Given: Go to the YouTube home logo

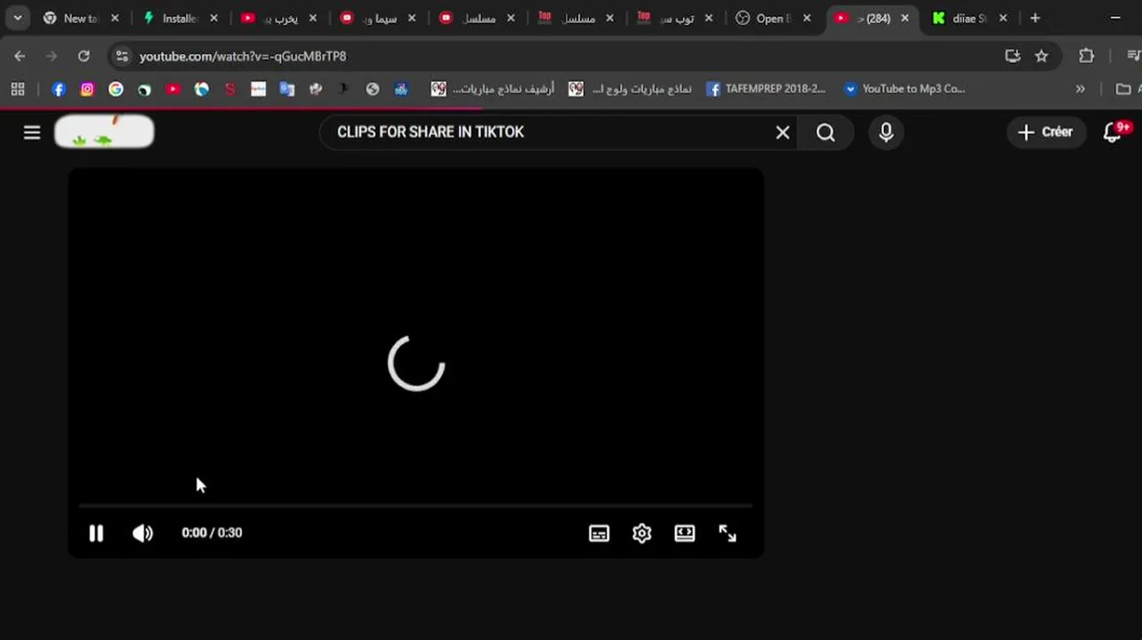Looking at the screenshot, I should click(x=104, y=132).
